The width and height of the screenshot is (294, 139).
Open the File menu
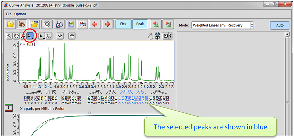pos(8,14)
